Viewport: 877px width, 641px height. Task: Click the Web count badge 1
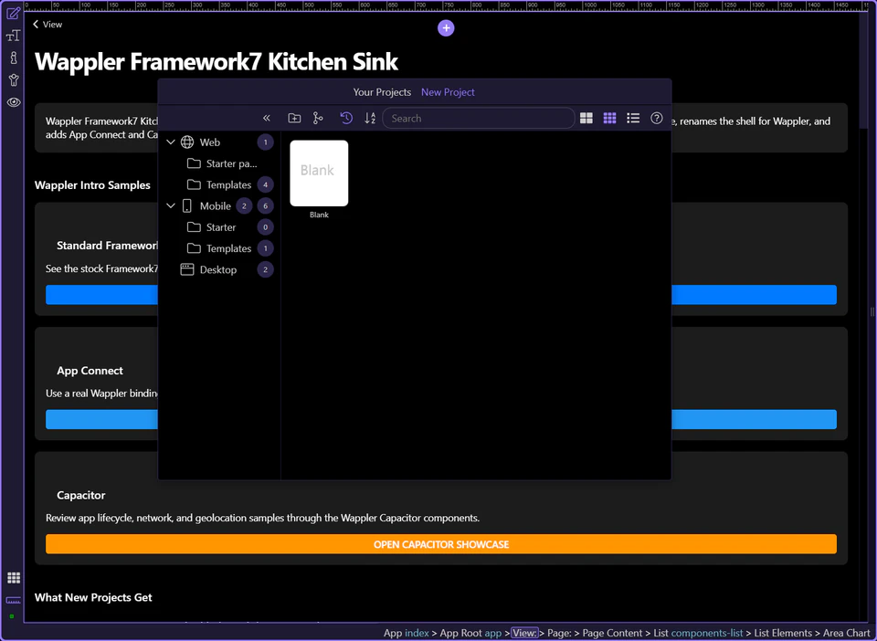coord(266,142)
